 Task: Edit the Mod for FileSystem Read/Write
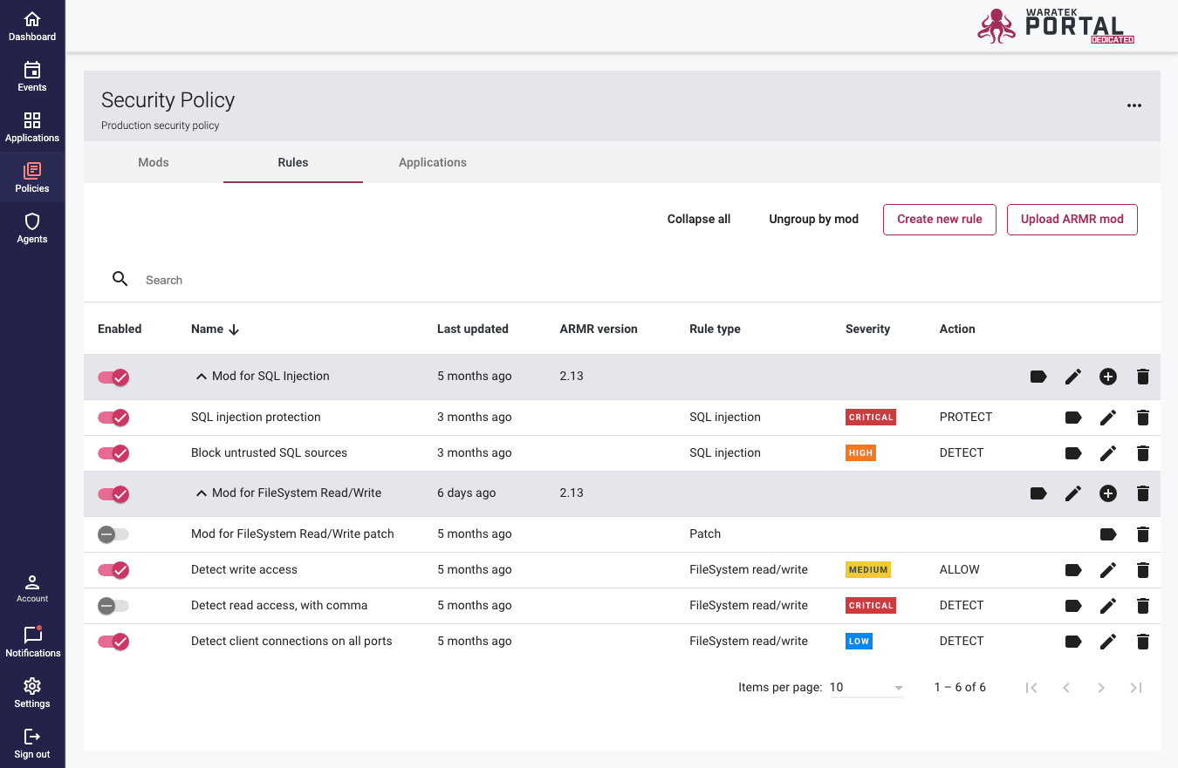point(1073,493)
